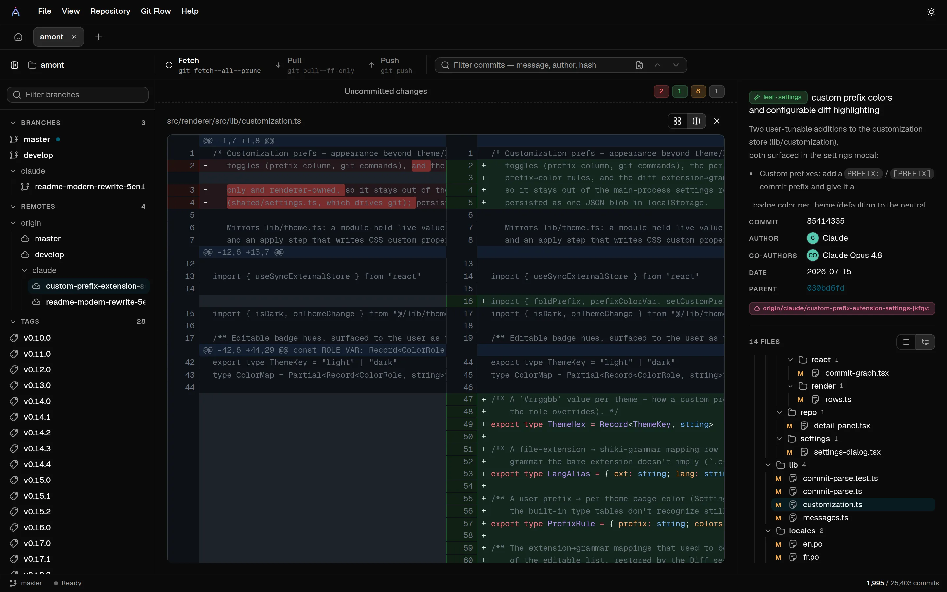Select the custom-prefix-extension remote branch

click(89, 286)
